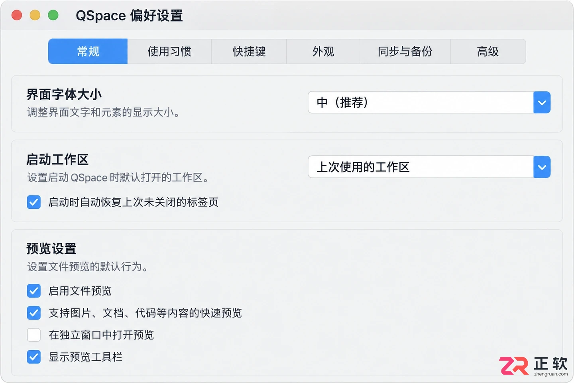Minimize the preferences window with the yellow button
The width and height of the screenshot is (574, 383).
pos(35,15)
